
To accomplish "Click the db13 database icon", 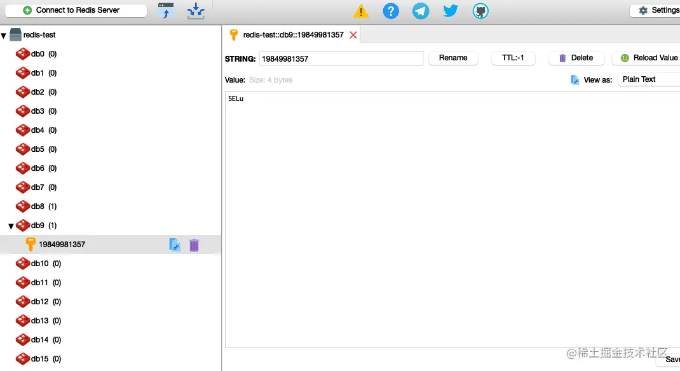I will [x=22, y=321].
